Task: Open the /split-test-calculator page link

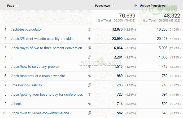Action: (27, 29)
